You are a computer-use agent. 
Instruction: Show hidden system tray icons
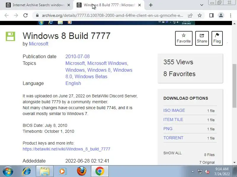(193, 171)
